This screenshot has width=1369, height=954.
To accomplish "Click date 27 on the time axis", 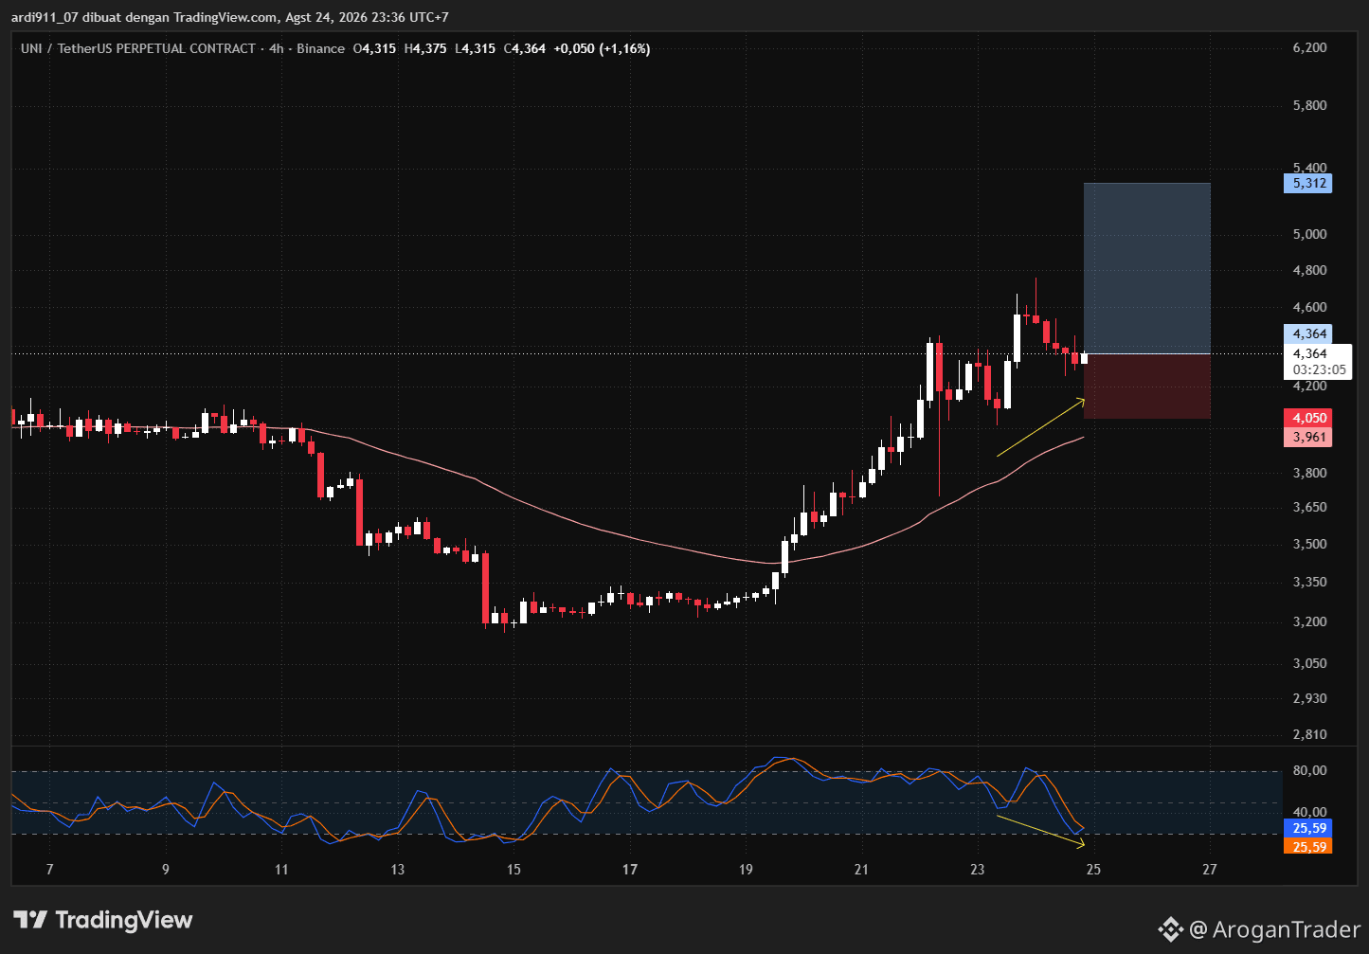I will click(x=1210, y=870).
